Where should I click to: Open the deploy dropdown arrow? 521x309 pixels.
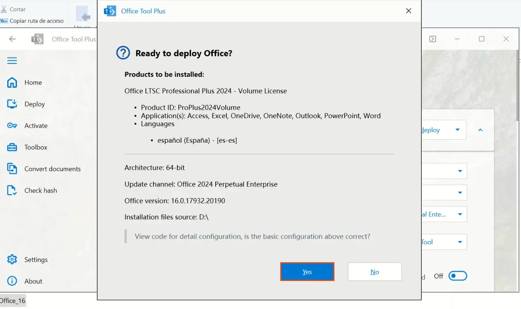click(457, 130)
